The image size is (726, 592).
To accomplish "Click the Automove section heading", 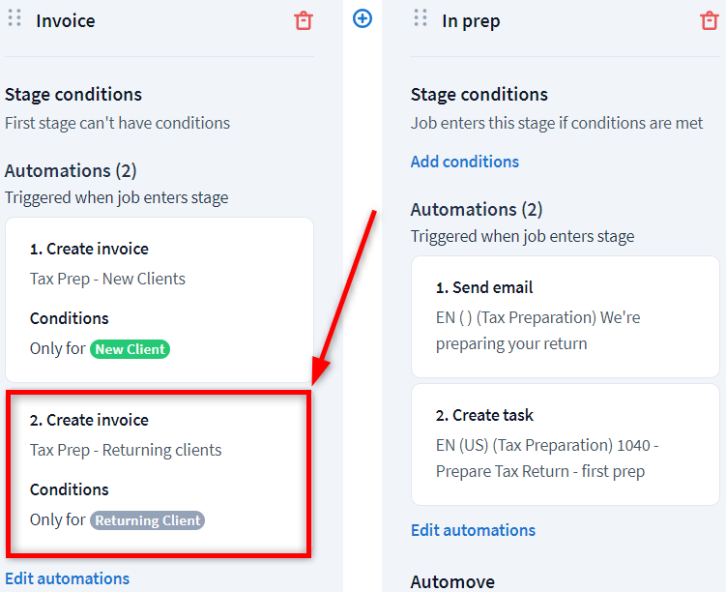I will click(x=452, y=581).
